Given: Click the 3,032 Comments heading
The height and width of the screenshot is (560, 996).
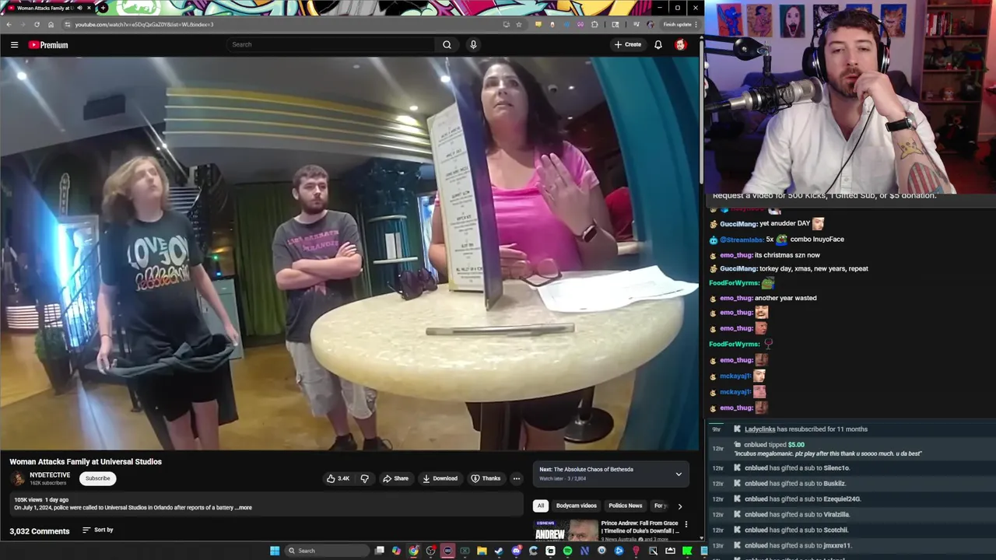Looking at the screenshot, I should click(40, 531).
